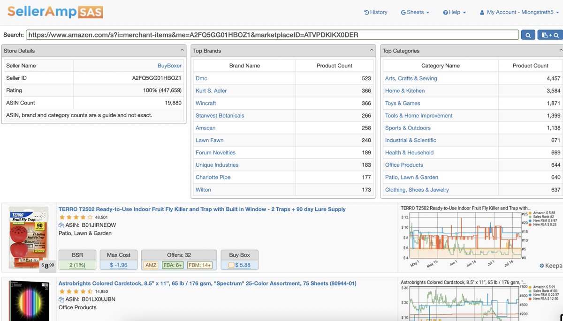Open the Help dropdown menu
563x321 pixels.
[454, 12]
